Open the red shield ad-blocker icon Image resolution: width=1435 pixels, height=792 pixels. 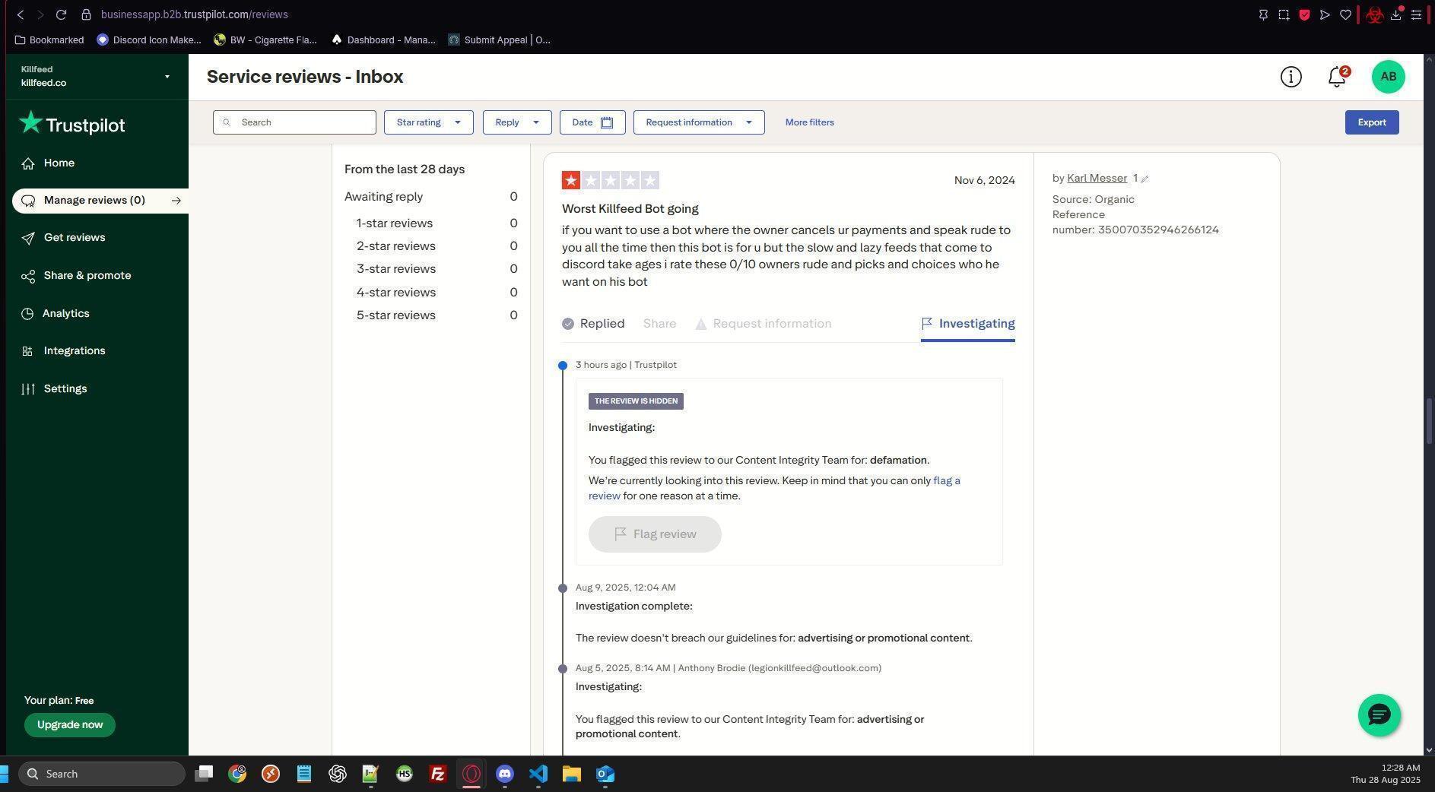(1304, 14)
